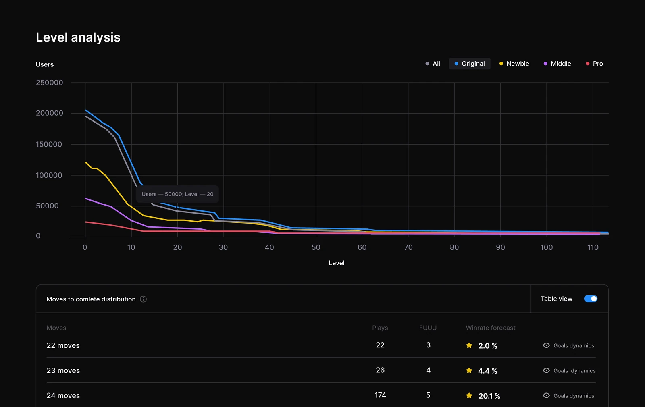Screen dimensions: 645x407
Task: Click the chart tooltip 'Users — 50000; Level — 20'
Action: pos(177,194)
